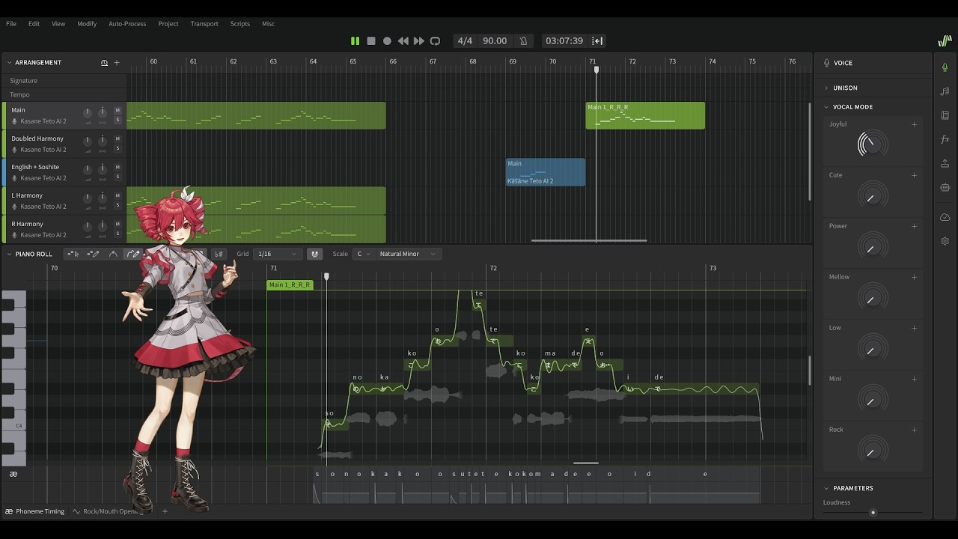Image resolution: width=958 pixels, height=539 pixels.
Task: Open the render export sidebar icon
Action: coord(945,163)
